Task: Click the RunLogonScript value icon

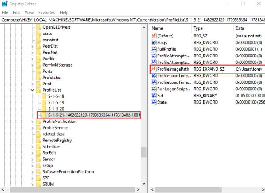Action: tap(154, 89)
